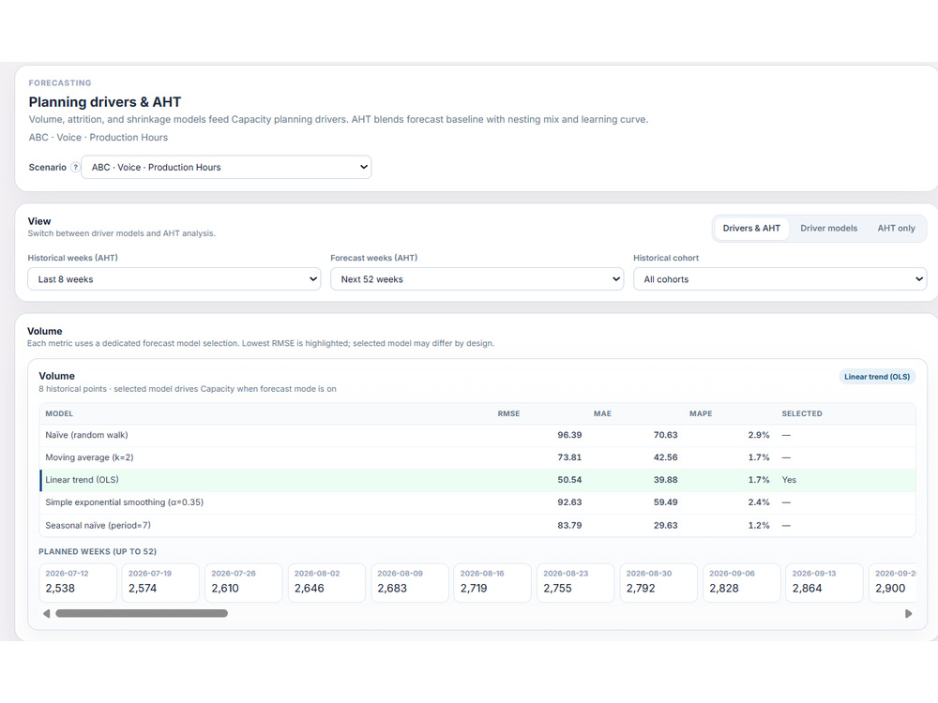The height and width of the screenshot is (703, 938).
Task: Click the PLANNED WEEKS (UP TO 52) label
Action: 98,552
